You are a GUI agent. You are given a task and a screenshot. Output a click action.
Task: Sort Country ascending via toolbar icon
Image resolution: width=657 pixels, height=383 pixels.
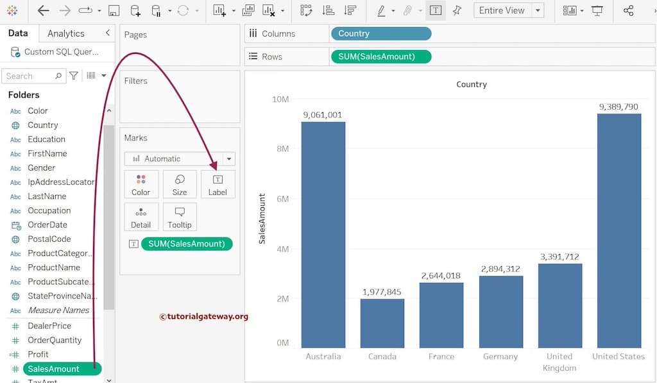(330, 10)
